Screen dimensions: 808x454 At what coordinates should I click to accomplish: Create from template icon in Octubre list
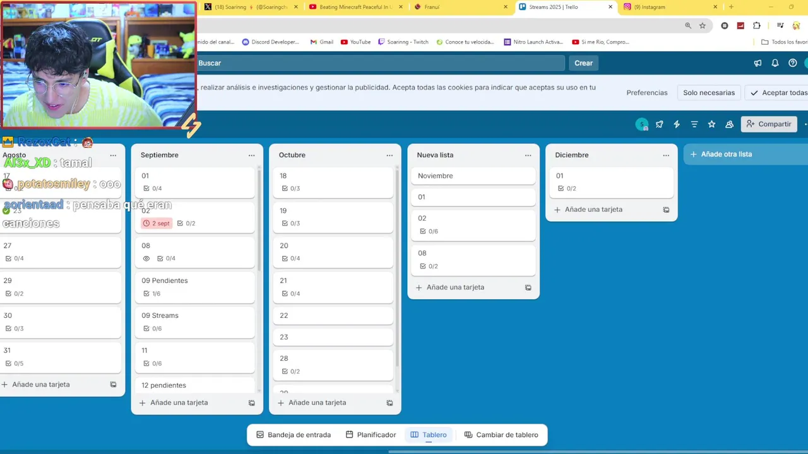pos(389,403)
